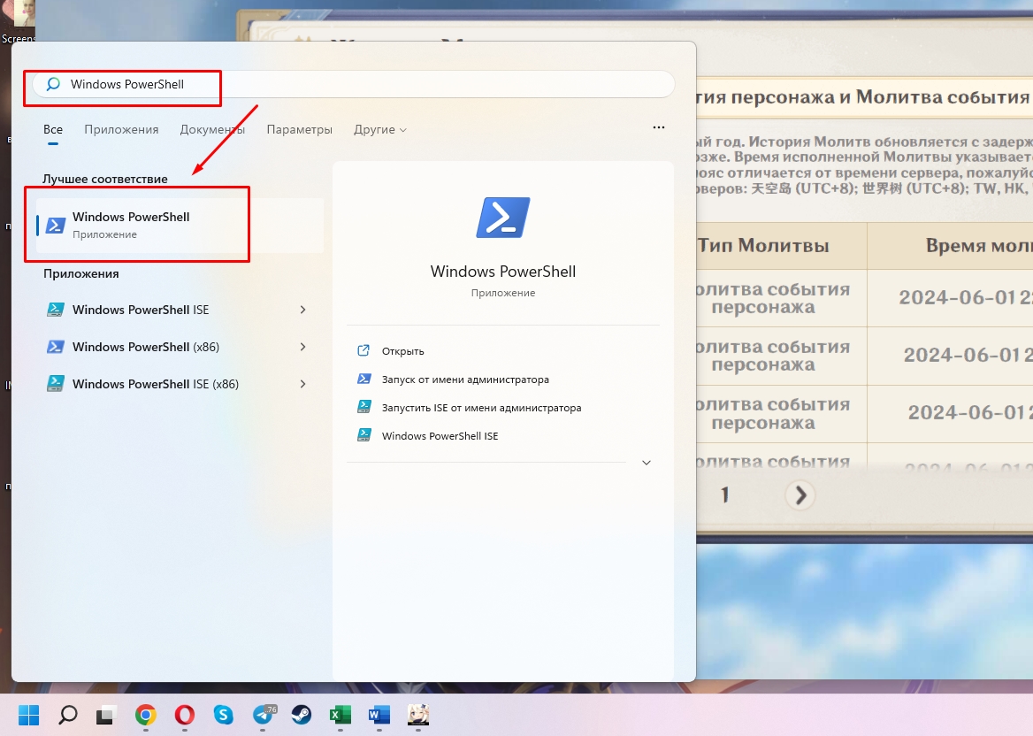Open the Windows Start menu
The height and width of the screenshot is (736, 1033).
(29, 715)
